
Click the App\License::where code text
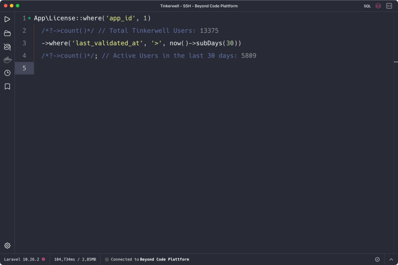pyautogui.click(x=68, y=18)
